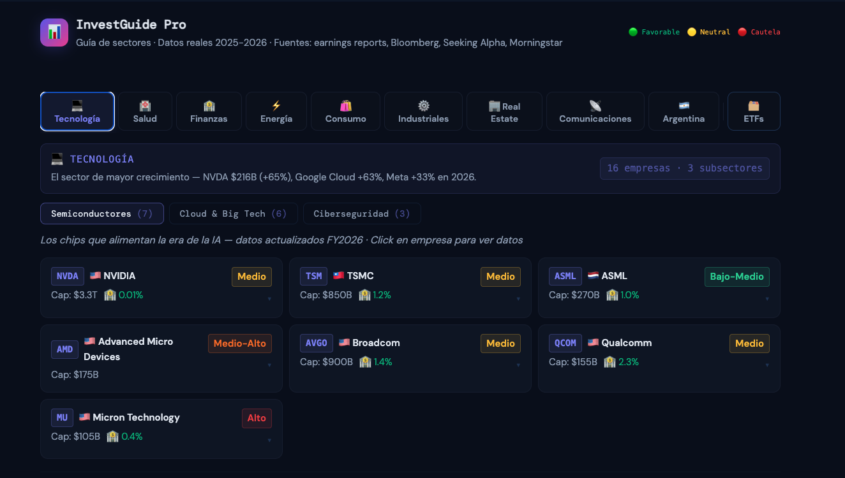Click the bank icon next to Broadcom's 1.4%
The image size is (845, 478).
click(x=365, y=362)
